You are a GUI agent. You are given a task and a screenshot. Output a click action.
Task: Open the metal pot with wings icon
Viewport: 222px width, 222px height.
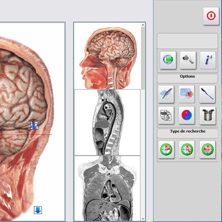[x=208, y=115]
